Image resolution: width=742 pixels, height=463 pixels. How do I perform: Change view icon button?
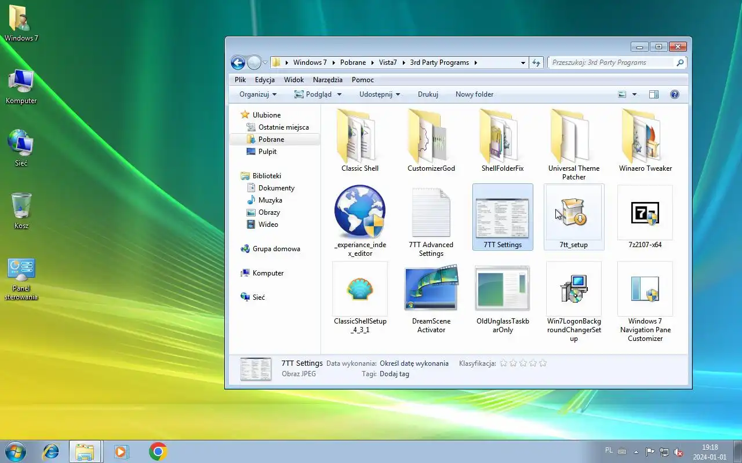click(x=622, y=94)
